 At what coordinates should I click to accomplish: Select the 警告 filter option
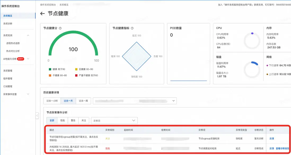tap(73, 120)
